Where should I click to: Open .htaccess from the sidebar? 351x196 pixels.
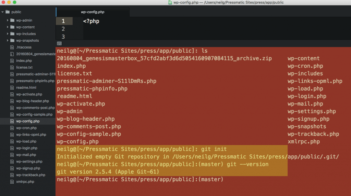coord(24,47)
